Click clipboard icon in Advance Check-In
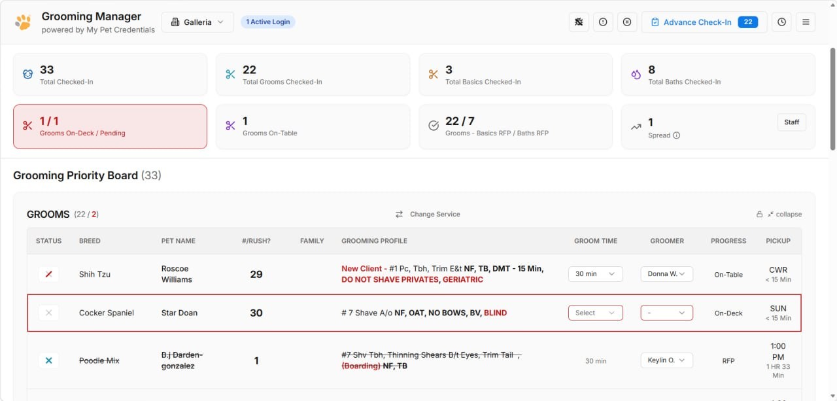The width and height of the screenshot is (837, 401). [x=655, y=22]
